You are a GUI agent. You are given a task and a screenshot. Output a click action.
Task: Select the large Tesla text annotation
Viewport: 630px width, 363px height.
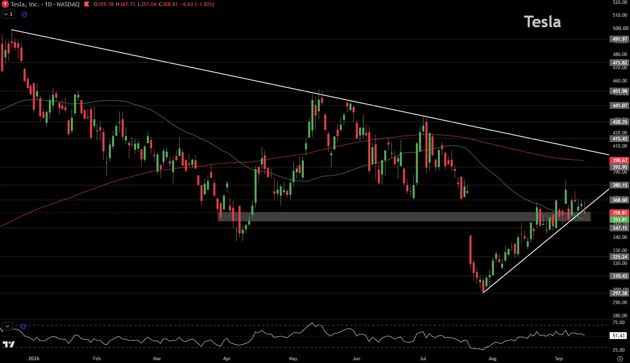pos(542,22)
